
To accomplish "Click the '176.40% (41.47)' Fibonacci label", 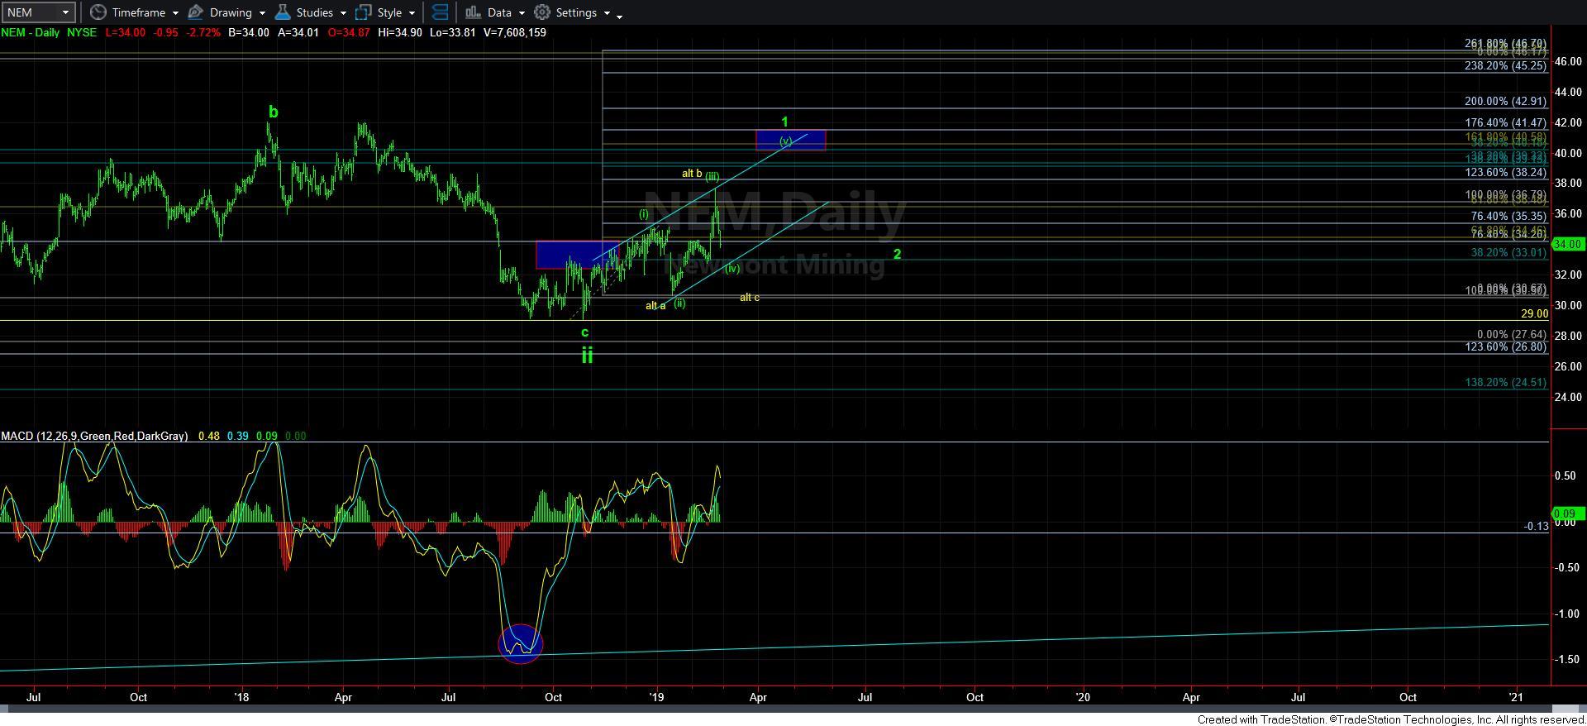I will [x=1505, y=123].
